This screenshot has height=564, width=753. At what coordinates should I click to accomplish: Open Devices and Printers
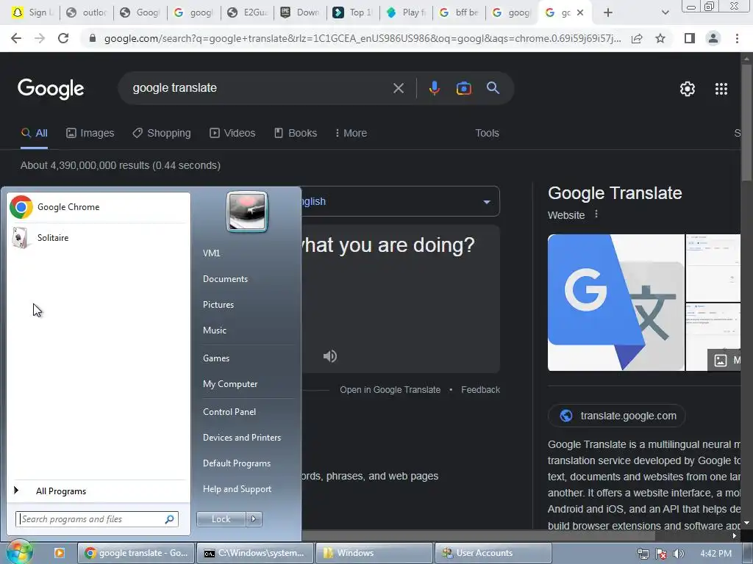tap(241, 438)
